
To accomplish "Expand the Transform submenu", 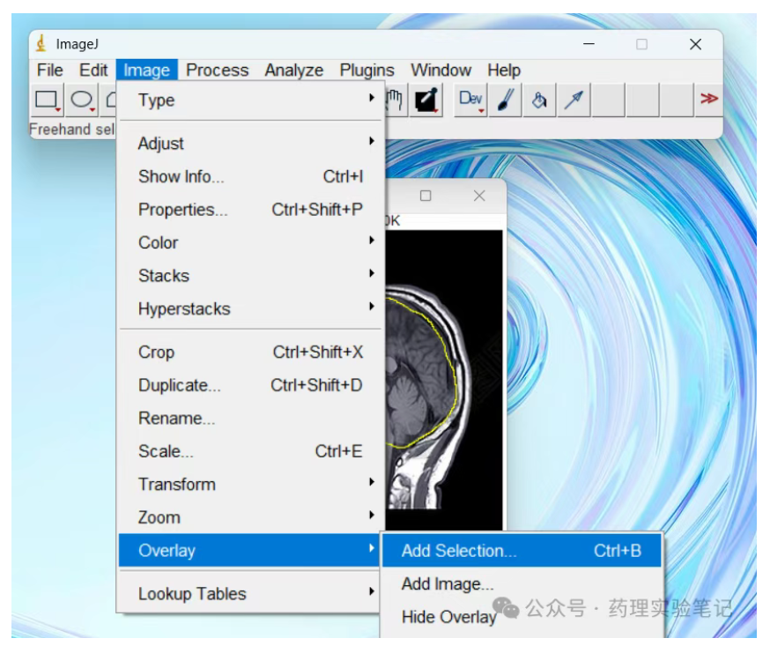I will point(250,485).
